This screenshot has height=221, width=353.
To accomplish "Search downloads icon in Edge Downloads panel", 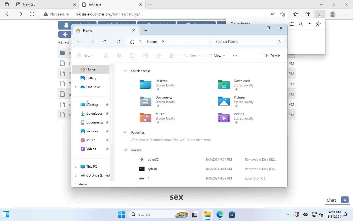I will [x=301, y=24].
